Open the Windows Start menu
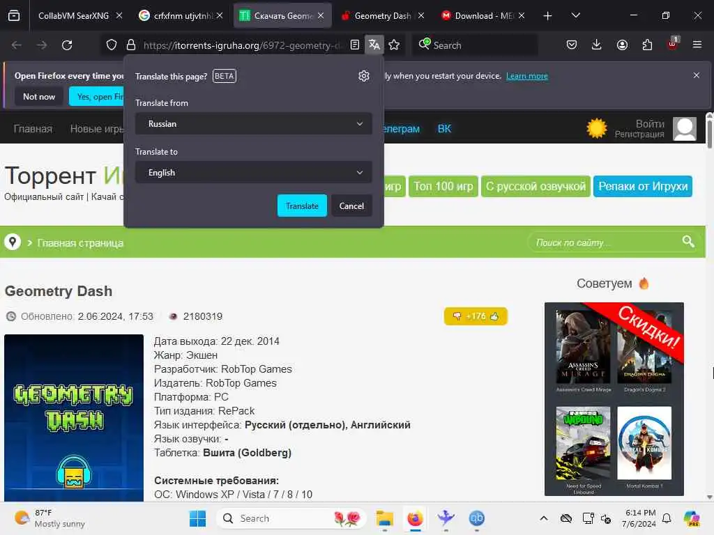 [x=197, y=518]
